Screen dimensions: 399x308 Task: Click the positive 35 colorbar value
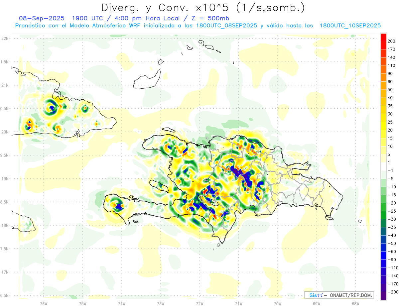[x=390, y=106]
